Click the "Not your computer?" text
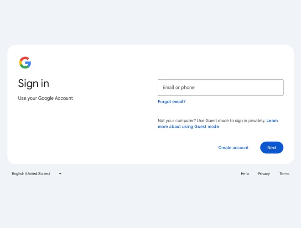Image resolution: width=301 pixels, height=228 pixels. tap(176, 121)
